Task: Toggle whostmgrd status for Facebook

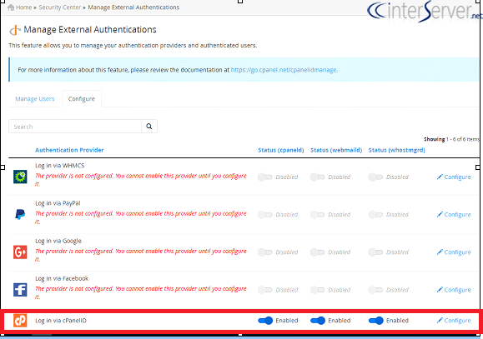Action: (x=375, y=290)
